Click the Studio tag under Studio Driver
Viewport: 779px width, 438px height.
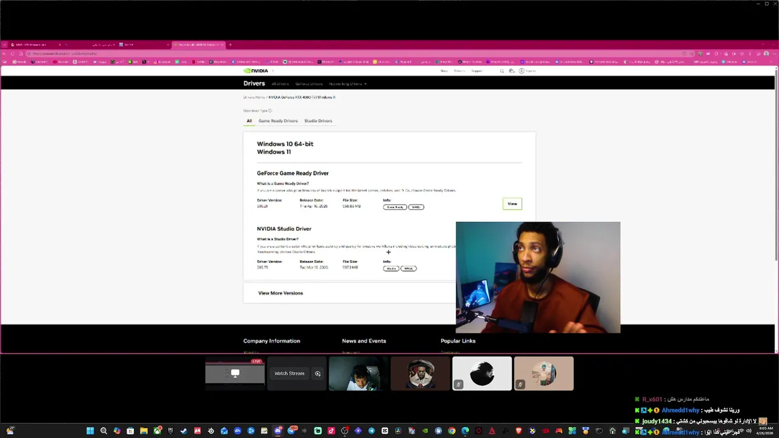point(391,268)
